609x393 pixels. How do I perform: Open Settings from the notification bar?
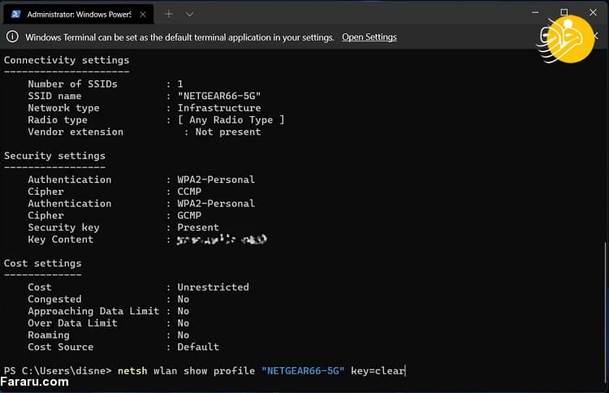(x=369, y=37)
